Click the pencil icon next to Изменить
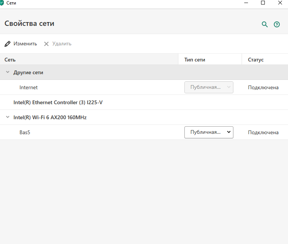Viewport: 288px width, 244px height. tap(7, 44)
